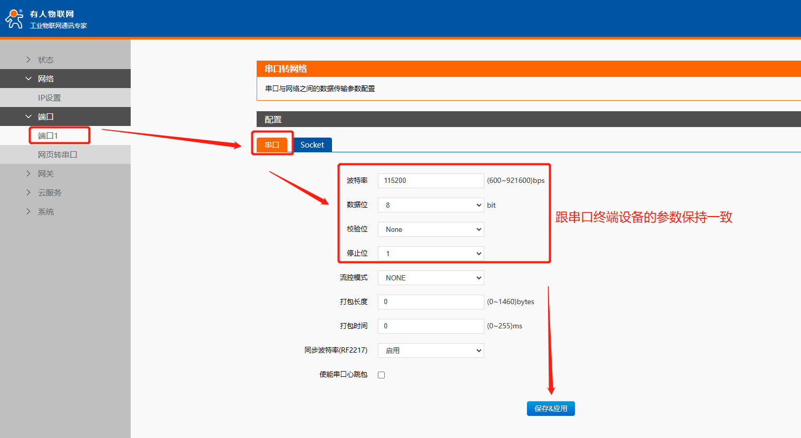Click the 打包长度 input field
The height and width of the screenshot is (438, 801).
pos(430,302)
